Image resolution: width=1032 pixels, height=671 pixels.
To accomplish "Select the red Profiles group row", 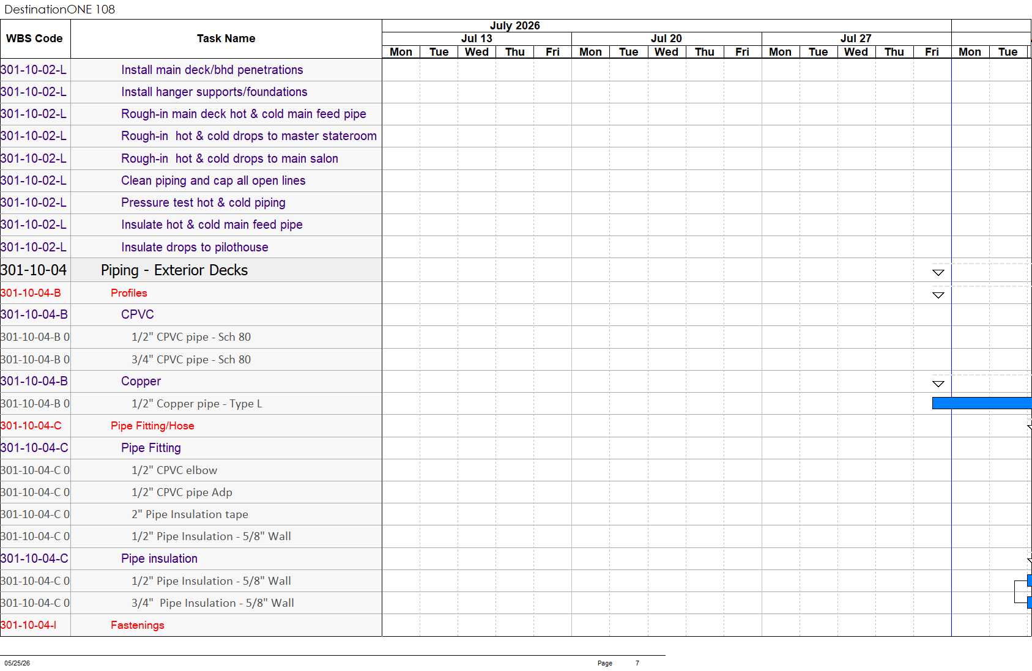I will pyautogui.click(x=191, y=293).
